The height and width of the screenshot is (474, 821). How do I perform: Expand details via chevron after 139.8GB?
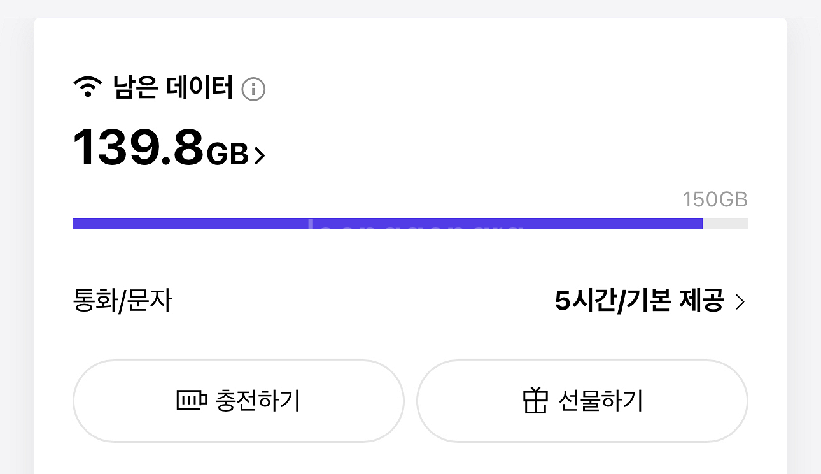[259, 155]
